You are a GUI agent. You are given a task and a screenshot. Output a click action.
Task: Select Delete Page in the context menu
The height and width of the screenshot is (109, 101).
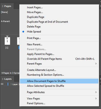click(59, 27)
